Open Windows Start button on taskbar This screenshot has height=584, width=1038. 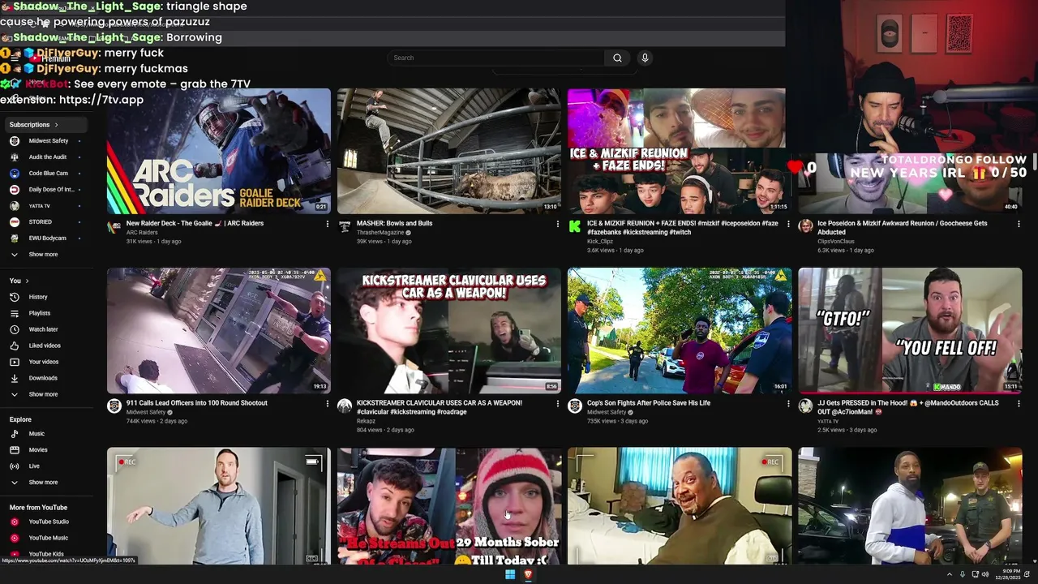pos(510,574)
